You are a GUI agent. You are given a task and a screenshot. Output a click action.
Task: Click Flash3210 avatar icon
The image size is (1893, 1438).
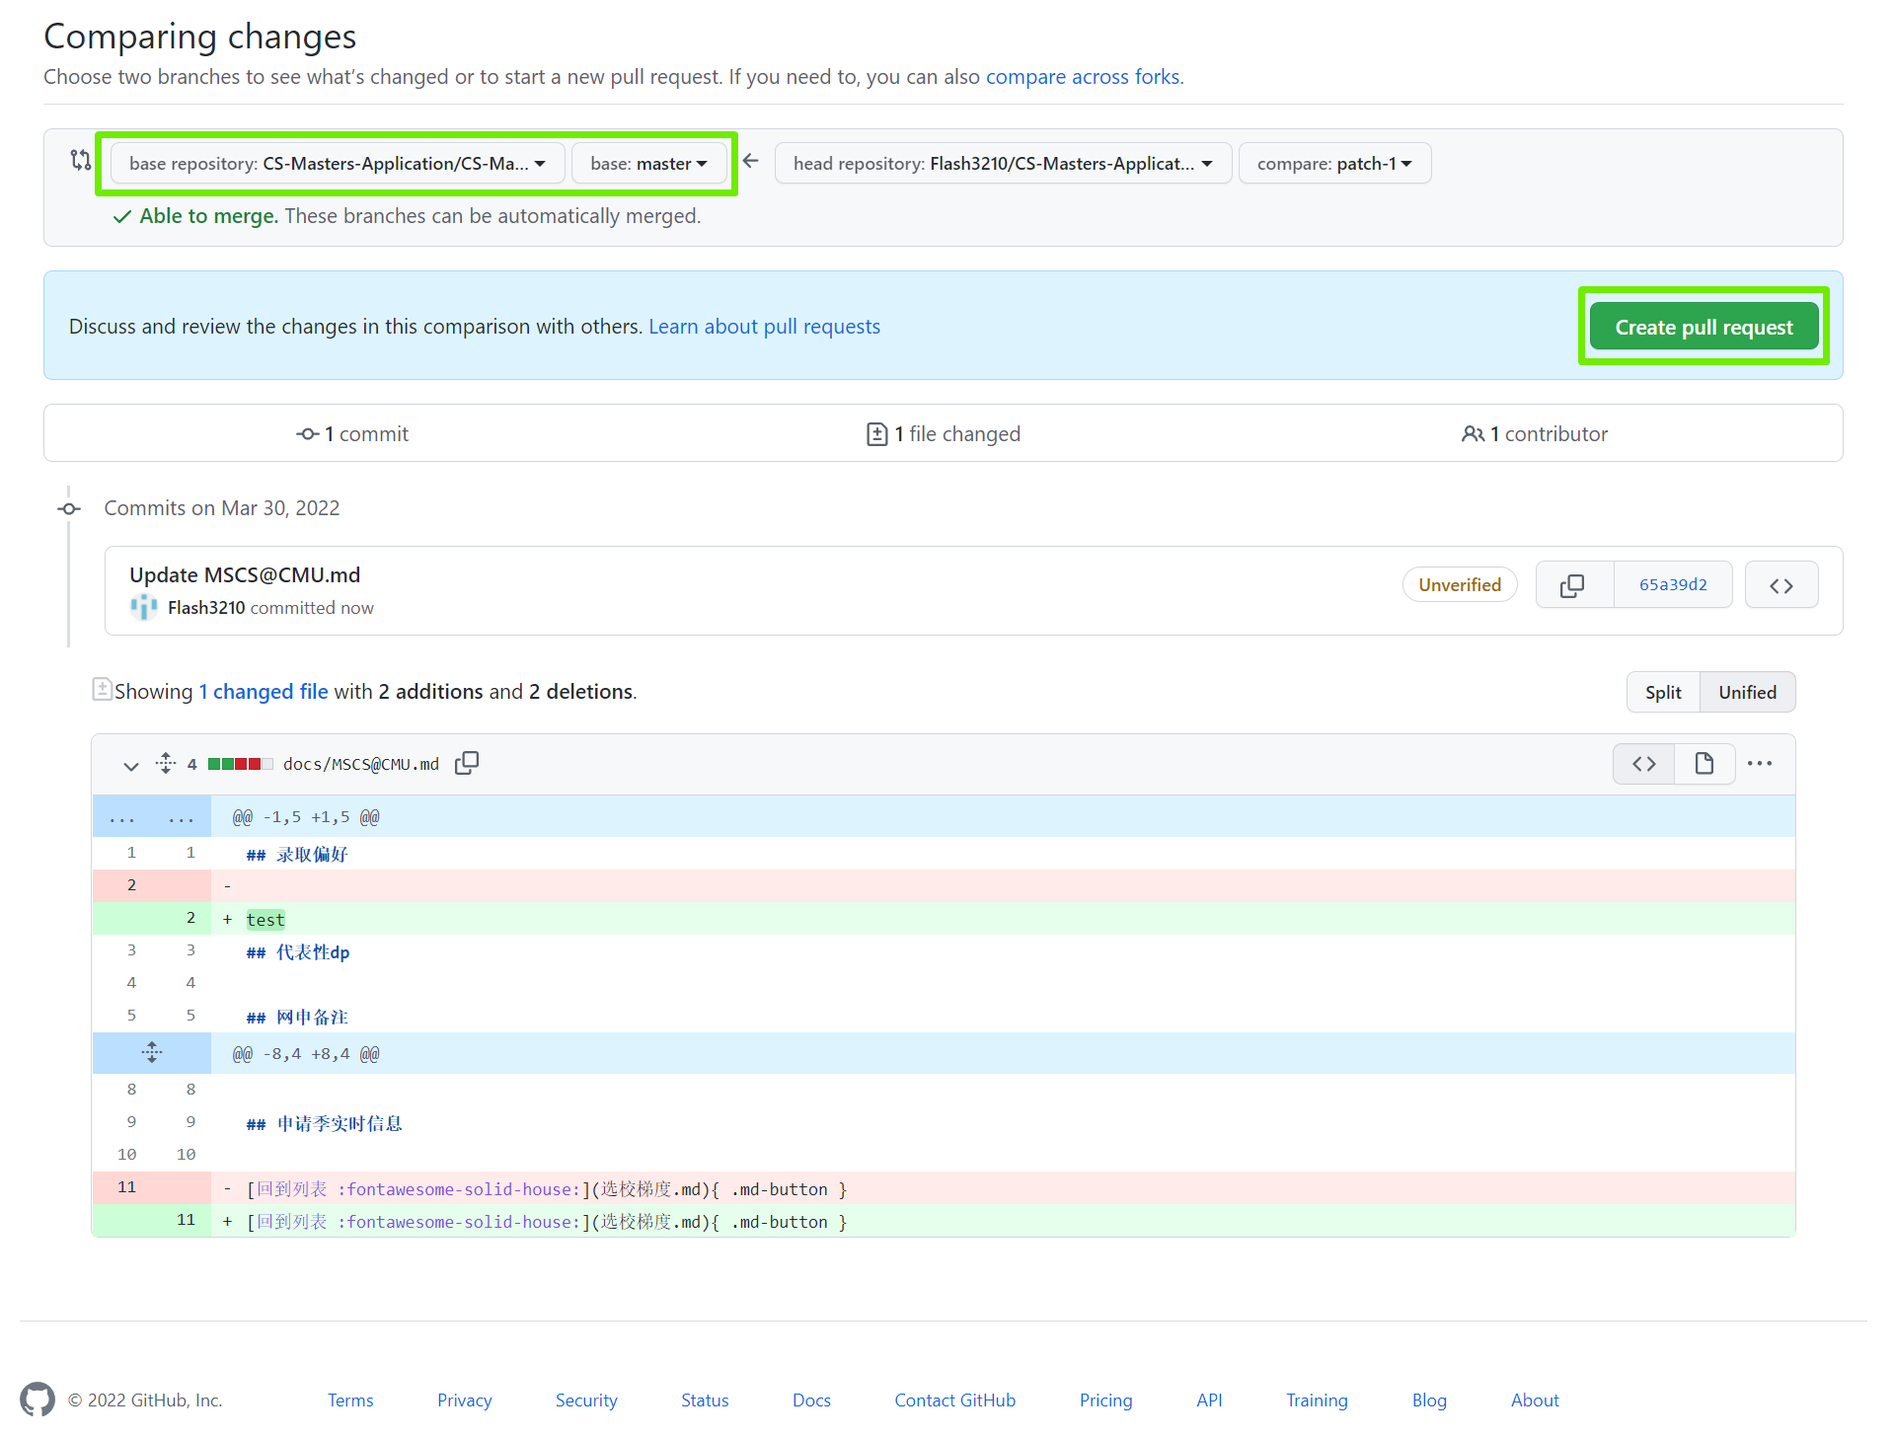pos(144,608)
